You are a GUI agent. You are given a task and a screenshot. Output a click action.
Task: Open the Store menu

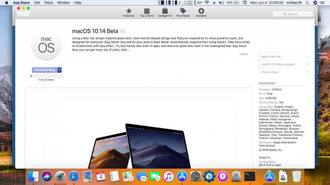[x=49, y=3]
